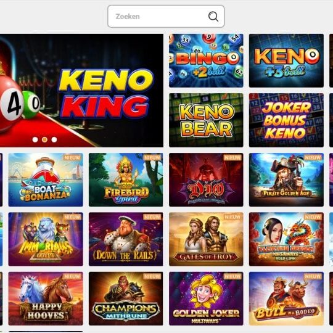Click the magnifying glass search icon

(213, 17)
